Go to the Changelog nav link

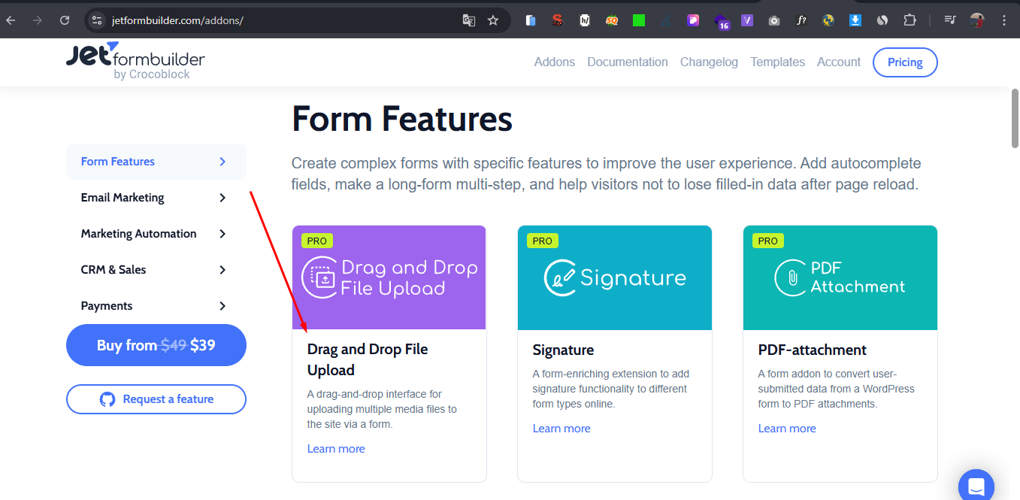click(709, 62)
